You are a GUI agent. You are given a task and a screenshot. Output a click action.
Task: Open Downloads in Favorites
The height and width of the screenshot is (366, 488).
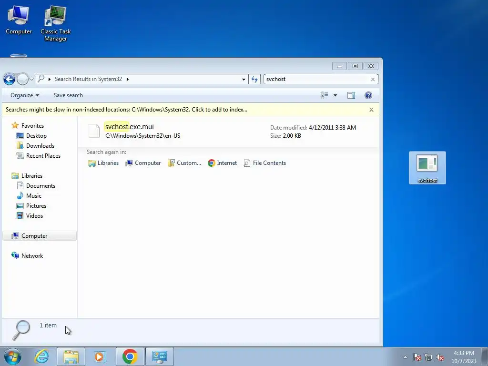40,146
